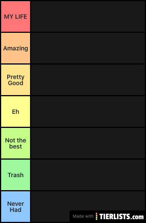Click the Not the best tier label
Image resolution: width=146 pixels, height=223 pixels.
pyautogui.click(x=16, y=143)
